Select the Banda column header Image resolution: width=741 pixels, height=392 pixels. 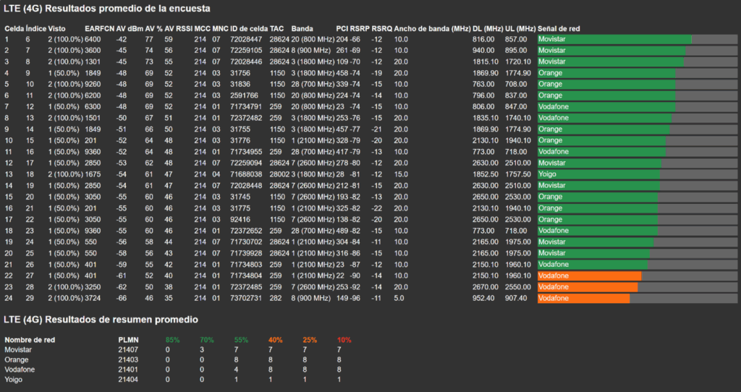pyautogui.click(x=302, y=28)
